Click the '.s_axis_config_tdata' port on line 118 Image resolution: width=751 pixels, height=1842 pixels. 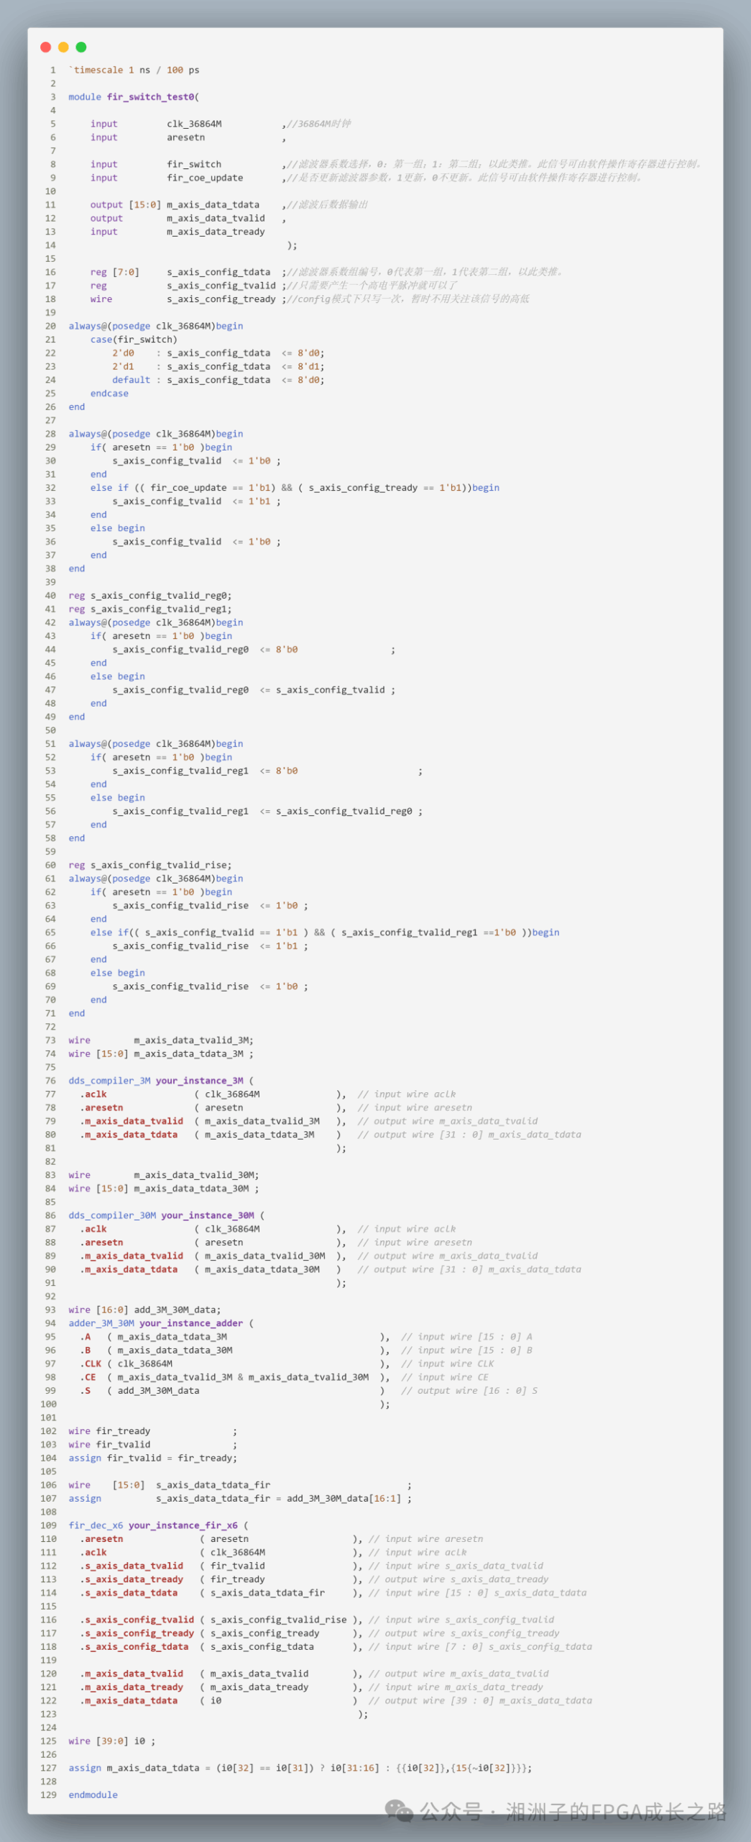point(134,1647)
